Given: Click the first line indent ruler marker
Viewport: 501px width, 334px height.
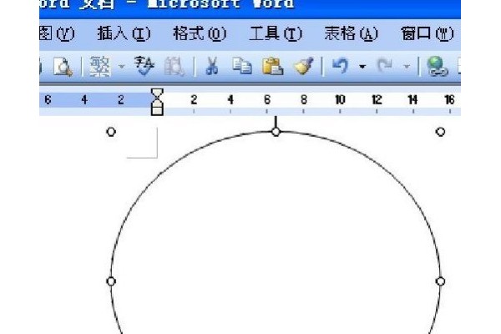Looking at the screenshot, I should point(157,94).
